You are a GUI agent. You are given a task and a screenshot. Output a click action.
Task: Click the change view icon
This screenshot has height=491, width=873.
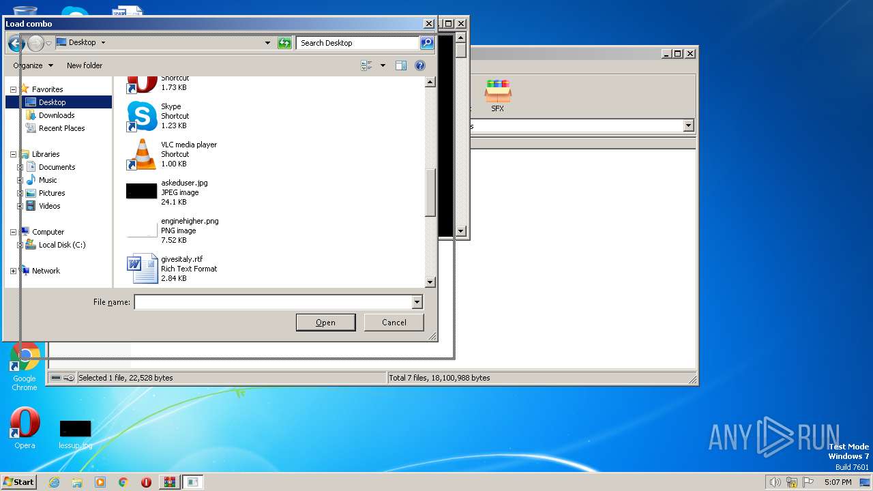pyautogui.click(x=367, y=65)
